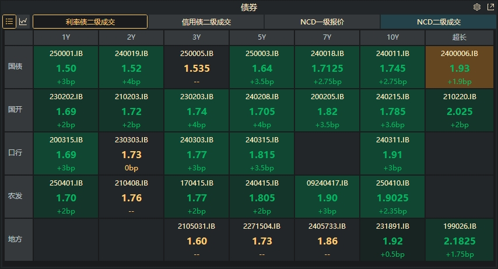Viewport: 498px width, 269px height.
Task: Open the NCD二级成交 tab
Action: pos(438,22)
